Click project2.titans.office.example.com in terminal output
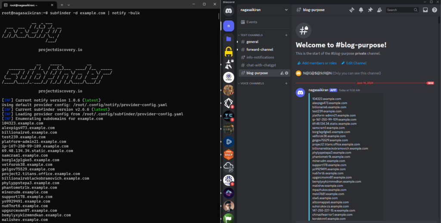The height and width of the screenshot is (223, 441). point(41,174)
